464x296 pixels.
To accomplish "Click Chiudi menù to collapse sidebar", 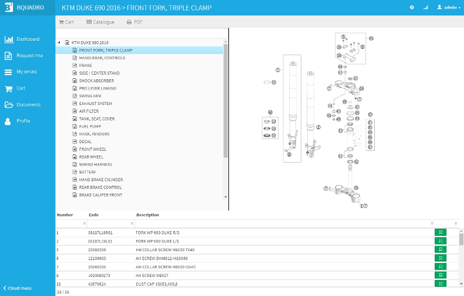I will [18, 288].
